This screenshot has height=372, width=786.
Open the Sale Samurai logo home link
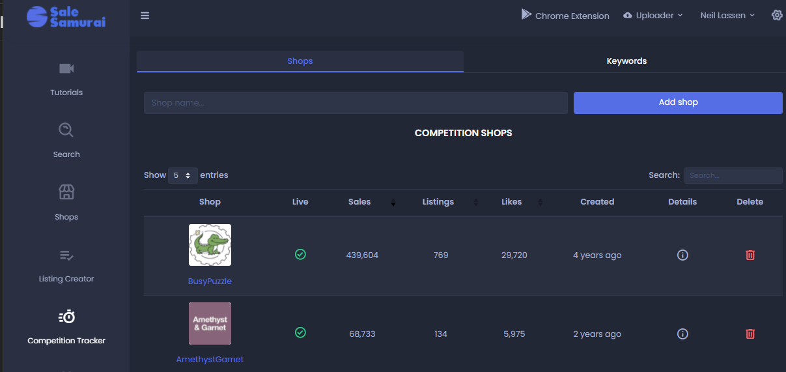tap(66, 17)
